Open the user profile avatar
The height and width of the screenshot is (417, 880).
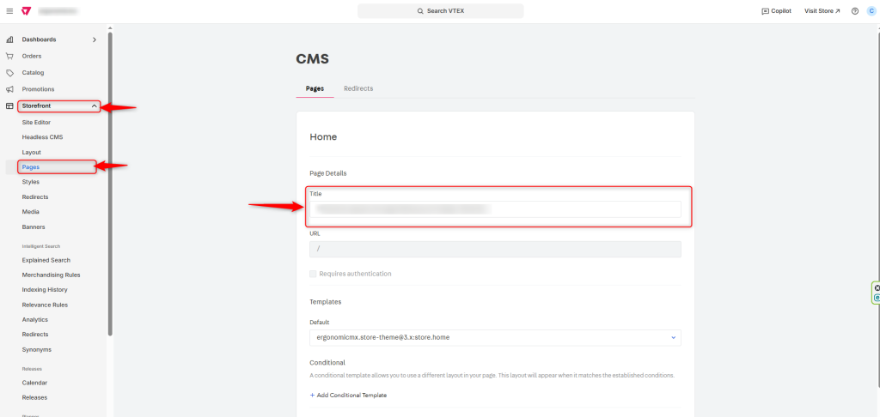(871, 11)
